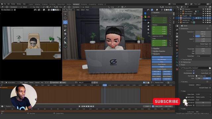Click the Frame Start value field
The height and width of the screenshot is (119, 212).
(203, 49)
